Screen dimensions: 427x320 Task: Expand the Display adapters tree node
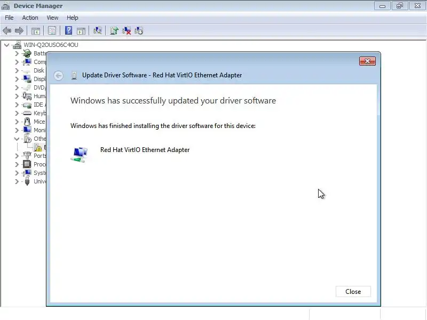click(17, 79)
